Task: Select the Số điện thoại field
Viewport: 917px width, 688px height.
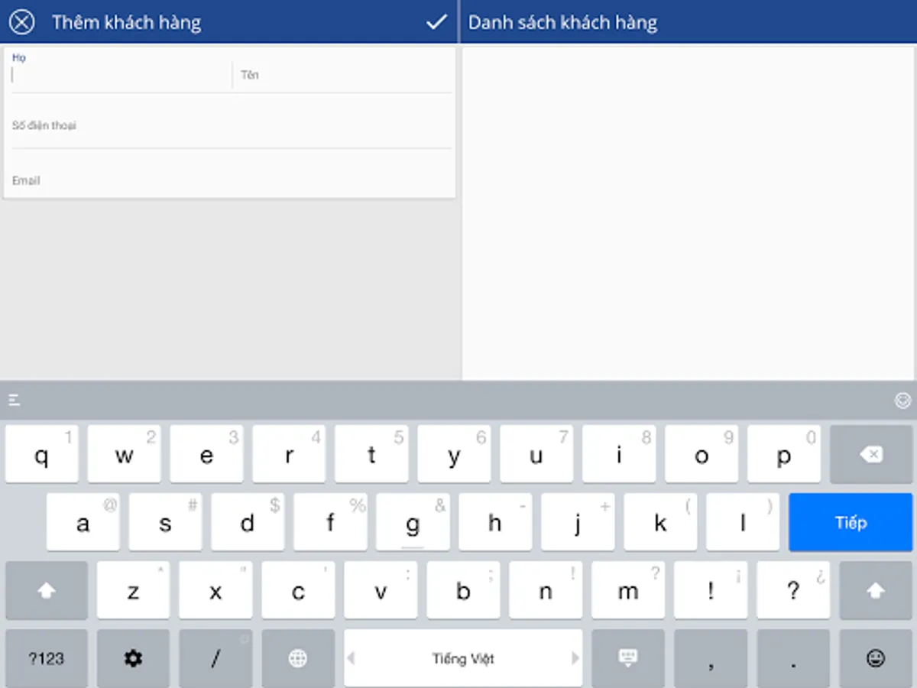Action: pos(231,125)
